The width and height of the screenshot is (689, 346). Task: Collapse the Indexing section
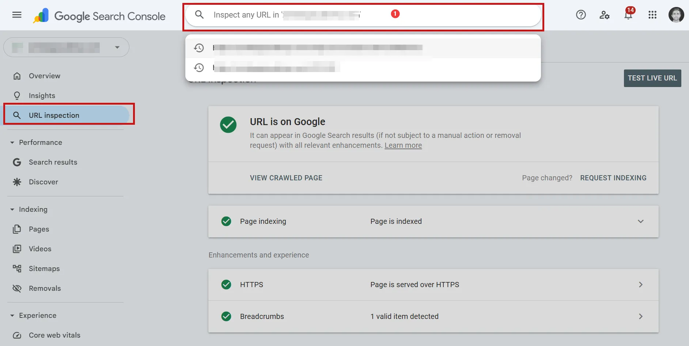[13, 209]
